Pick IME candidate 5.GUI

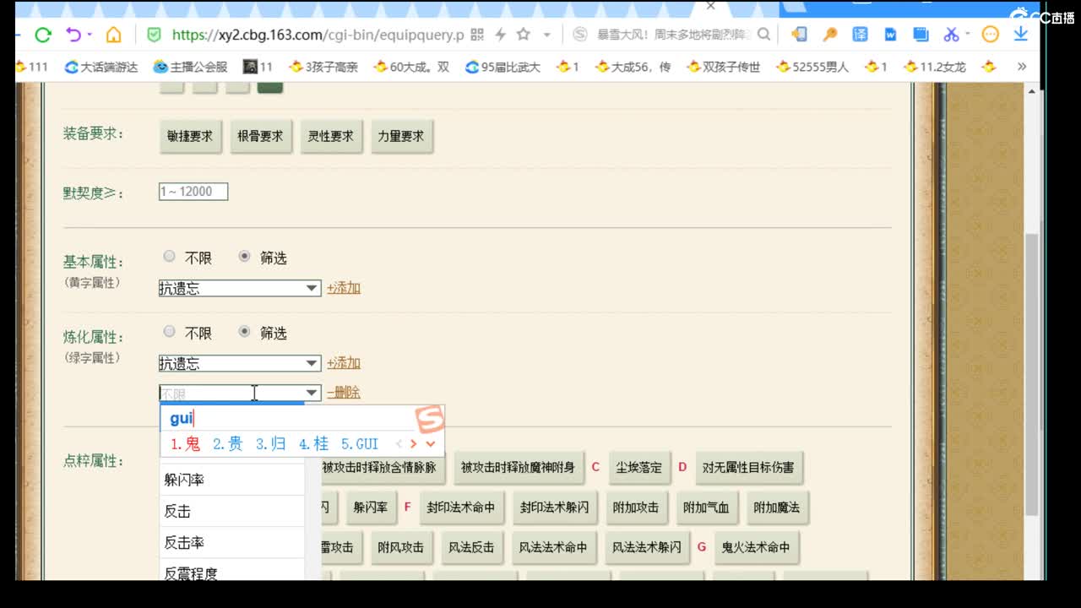pyautogui.click(x=360, y=444)
